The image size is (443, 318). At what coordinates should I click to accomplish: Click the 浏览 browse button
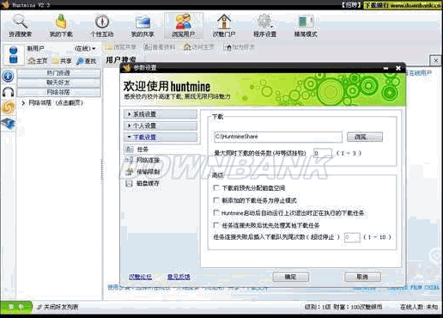(x=365, y=137)
